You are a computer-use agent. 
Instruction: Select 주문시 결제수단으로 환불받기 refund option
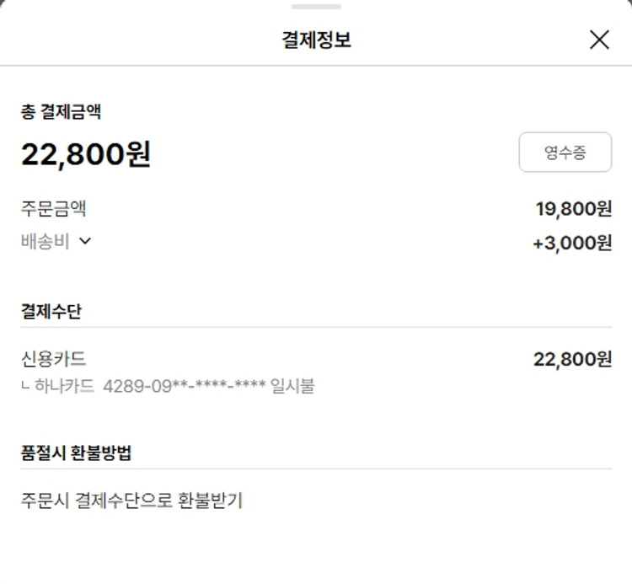pyautogui.click(x=131, y=501)
